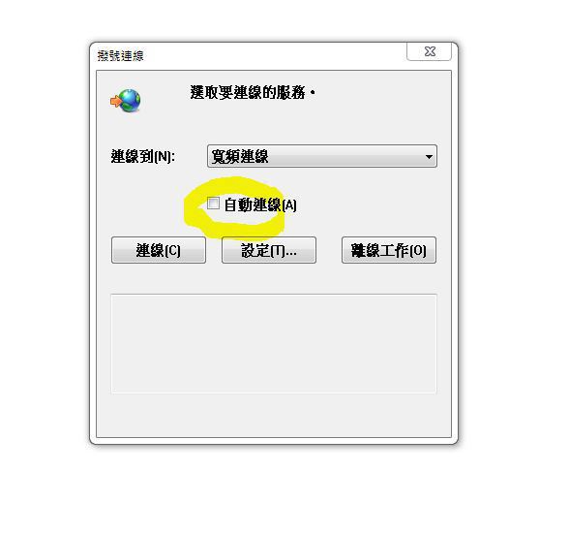Select the 寬頻連線 combo box field
This screenshot has height=534, width=569.
pos(322,156)
